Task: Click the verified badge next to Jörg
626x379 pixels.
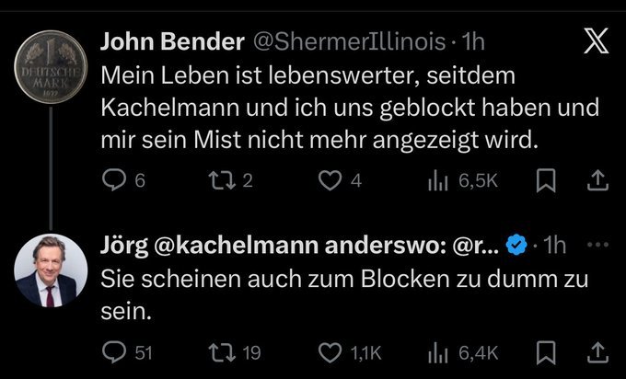Action: [x=517, y=246]
